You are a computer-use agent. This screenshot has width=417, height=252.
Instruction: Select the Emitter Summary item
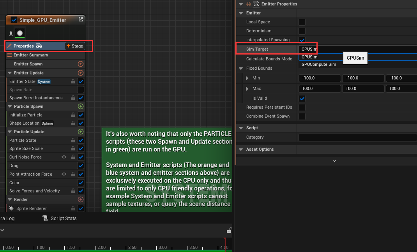tap(30, 55)
